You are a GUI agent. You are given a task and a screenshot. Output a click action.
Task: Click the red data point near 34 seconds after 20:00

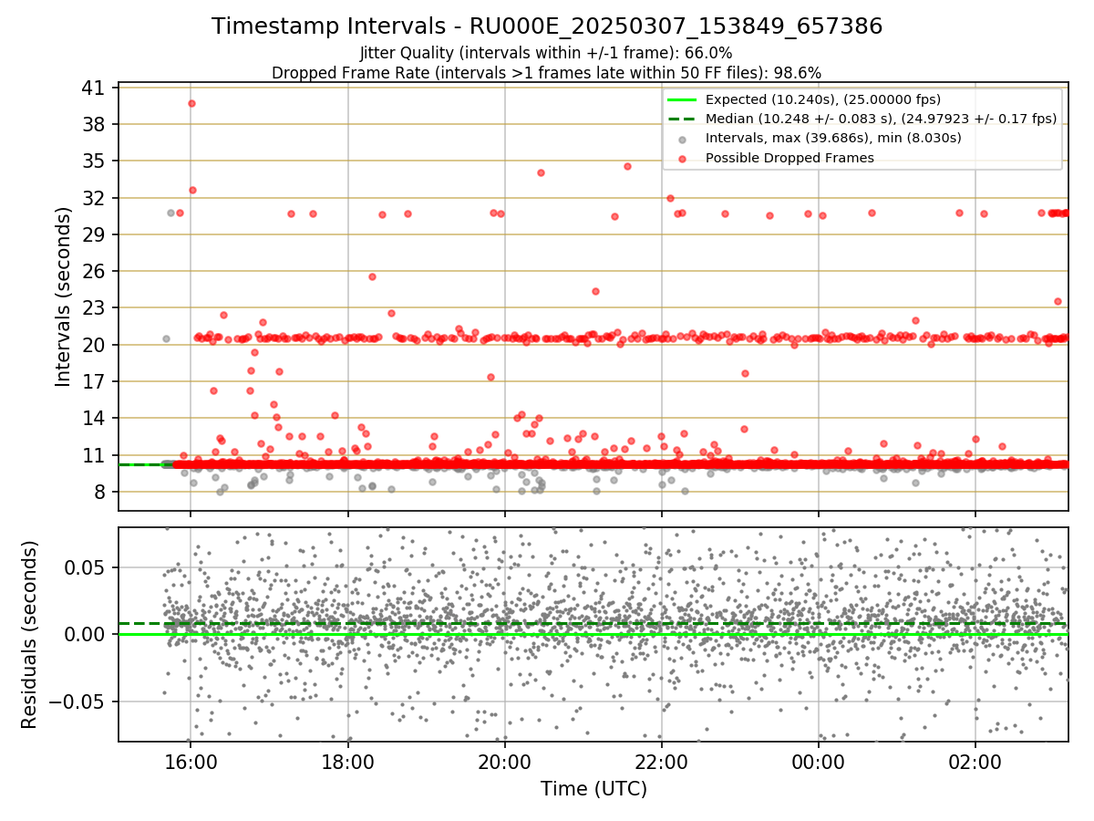541,172
